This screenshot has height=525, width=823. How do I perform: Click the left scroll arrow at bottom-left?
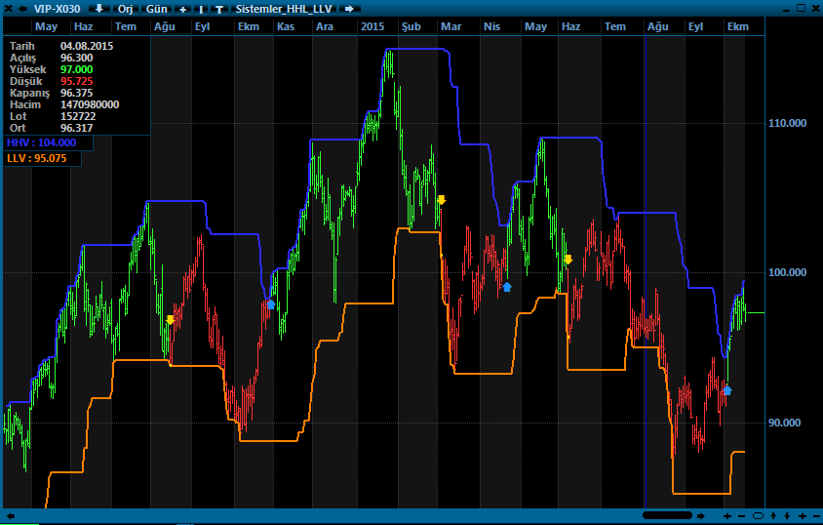click(10, 516)
